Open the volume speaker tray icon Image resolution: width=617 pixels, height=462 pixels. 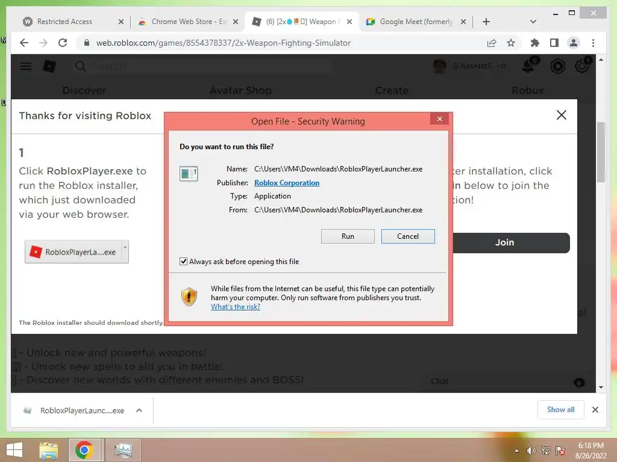tap(531, 451)
